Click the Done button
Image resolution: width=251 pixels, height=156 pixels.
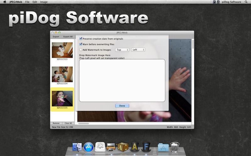122,106
